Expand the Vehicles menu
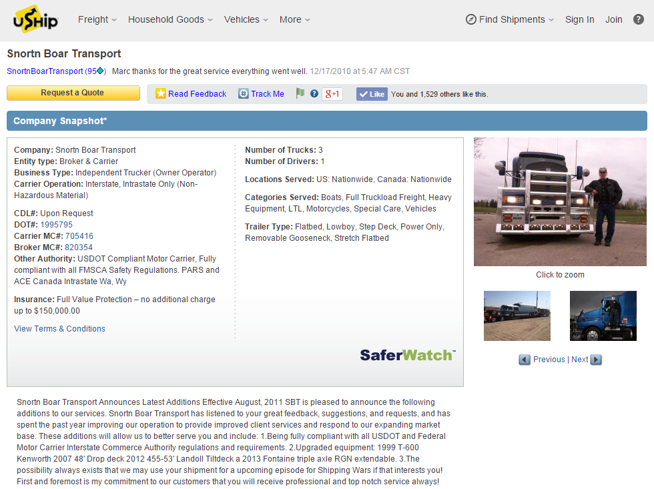 tap(246, 19)
